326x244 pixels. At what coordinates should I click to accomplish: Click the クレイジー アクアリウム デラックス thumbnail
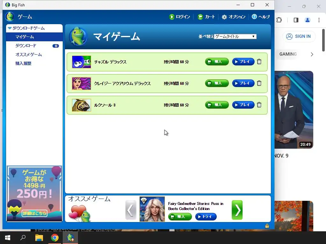point(81,84)
